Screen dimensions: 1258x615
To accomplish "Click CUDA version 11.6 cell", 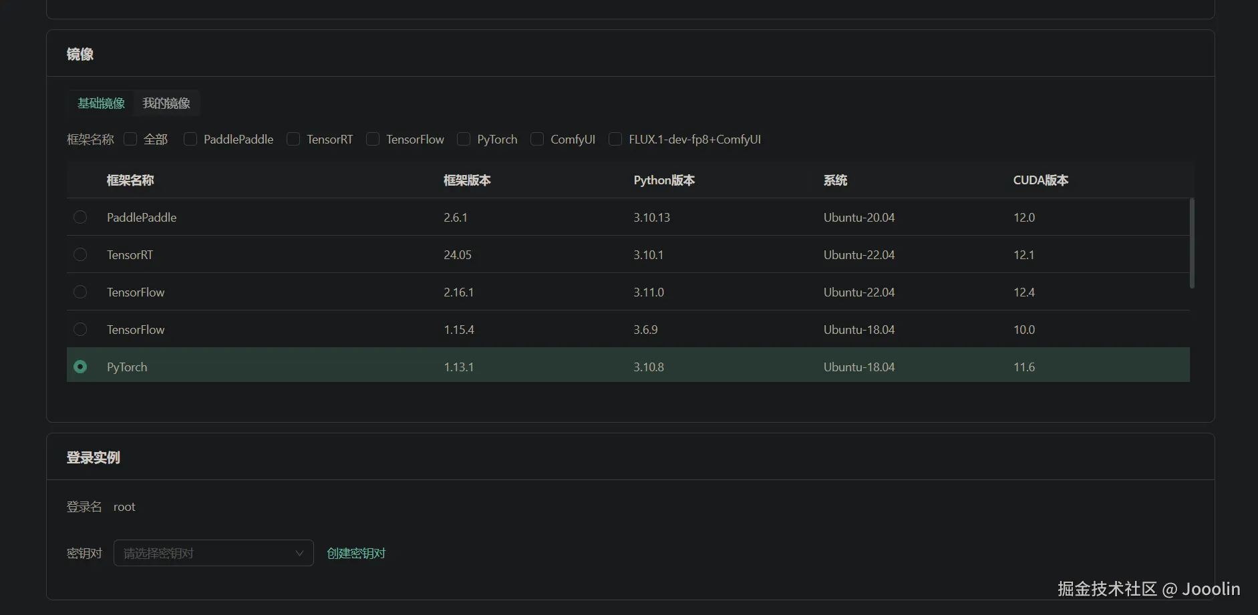I will coord(1024,367).
